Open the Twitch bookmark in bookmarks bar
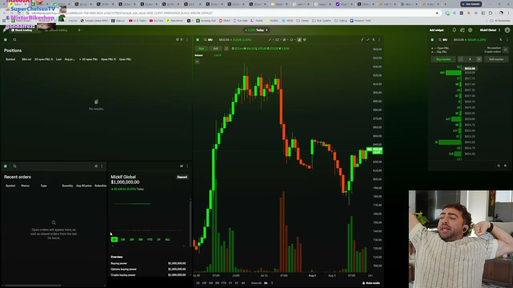This screenshot has width=513, height=288. tap(257, 21)
